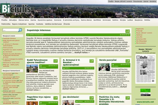This screenshot has width=158, height=105.
Task: Open the newspaper front page preview image
Action: coord(146,69)
